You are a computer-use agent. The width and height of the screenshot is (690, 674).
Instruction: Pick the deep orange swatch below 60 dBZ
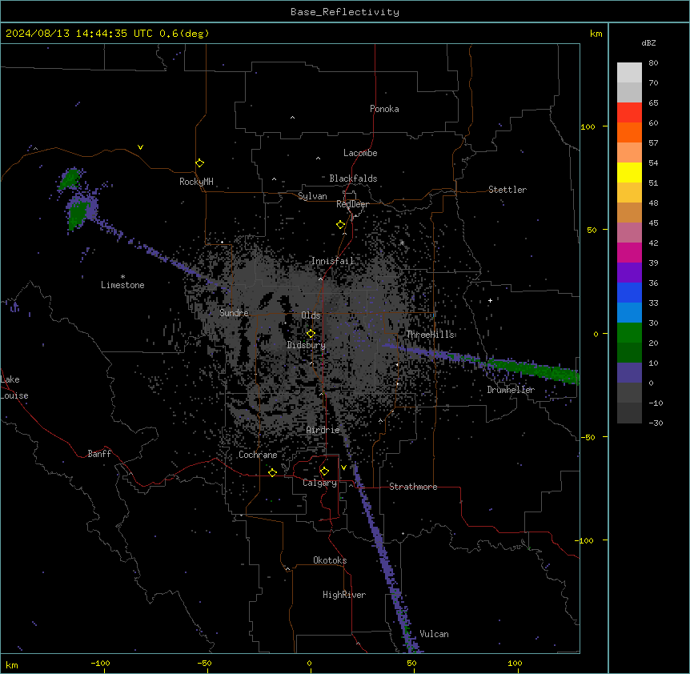click(x=629, y=132)
